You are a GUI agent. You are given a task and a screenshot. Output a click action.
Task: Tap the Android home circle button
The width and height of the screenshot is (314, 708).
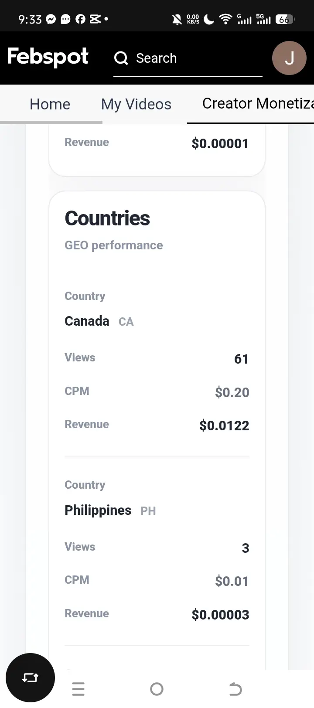(x=157, y=689)
